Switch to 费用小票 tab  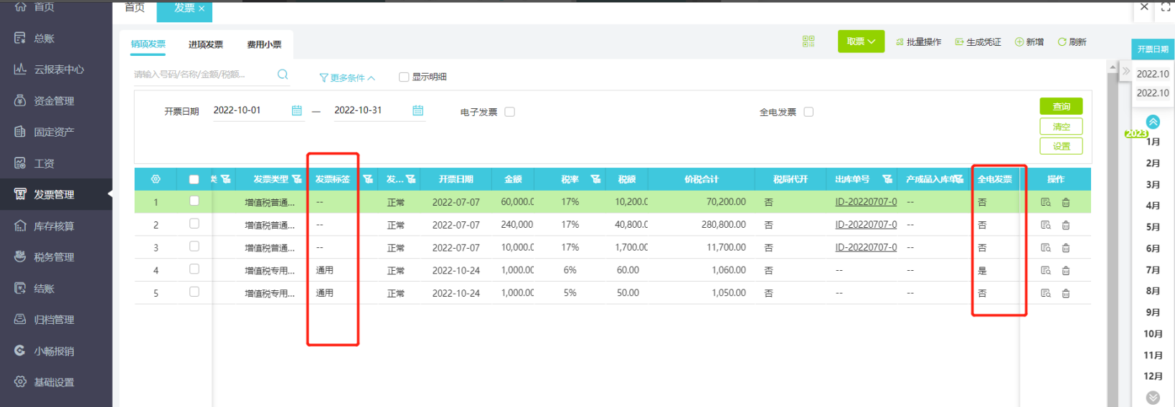point(264,44)
